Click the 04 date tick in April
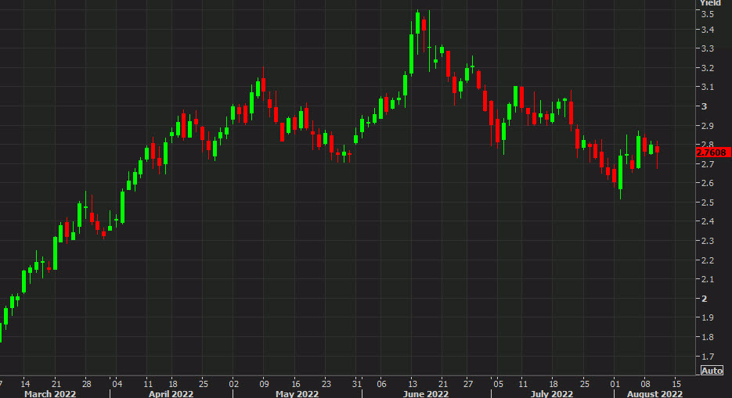The image size is (732, 398). point(117,384)
